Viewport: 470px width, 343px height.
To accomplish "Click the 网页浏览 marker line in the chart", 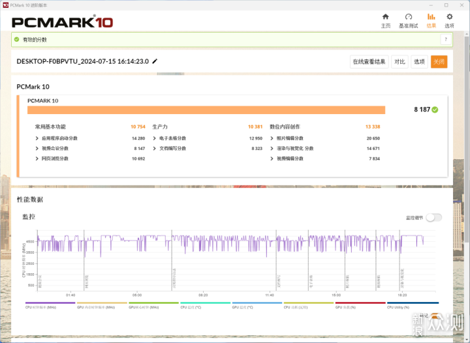I will [x=84, y=260].
